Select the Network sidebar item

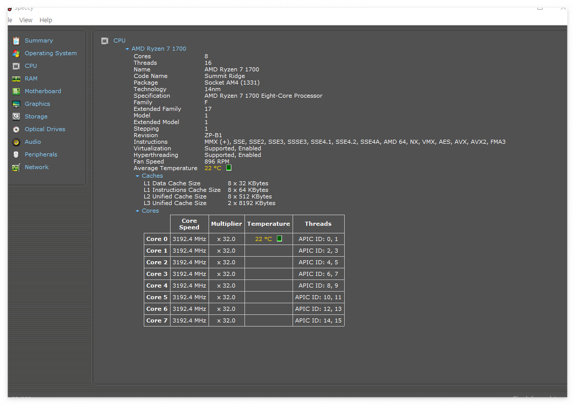click(36, 167)
